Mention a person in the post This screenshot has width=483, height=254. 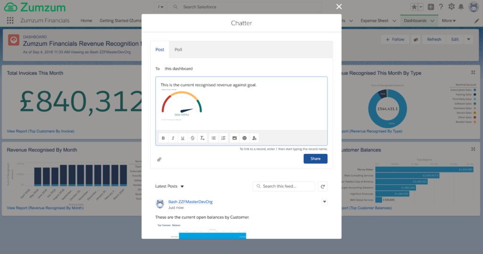tap(254, 138)
